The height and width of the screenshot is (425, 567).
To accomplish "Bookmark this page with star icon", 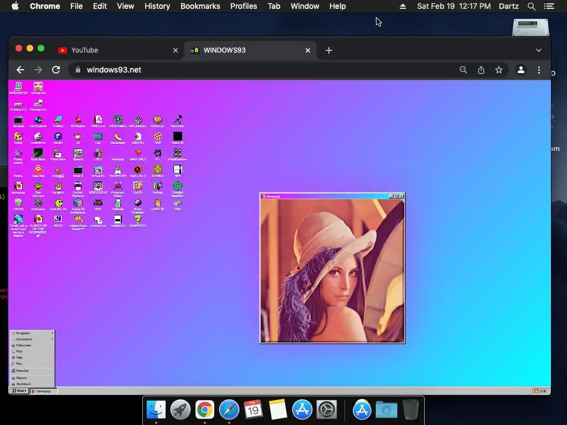I will tap(499, 70).
